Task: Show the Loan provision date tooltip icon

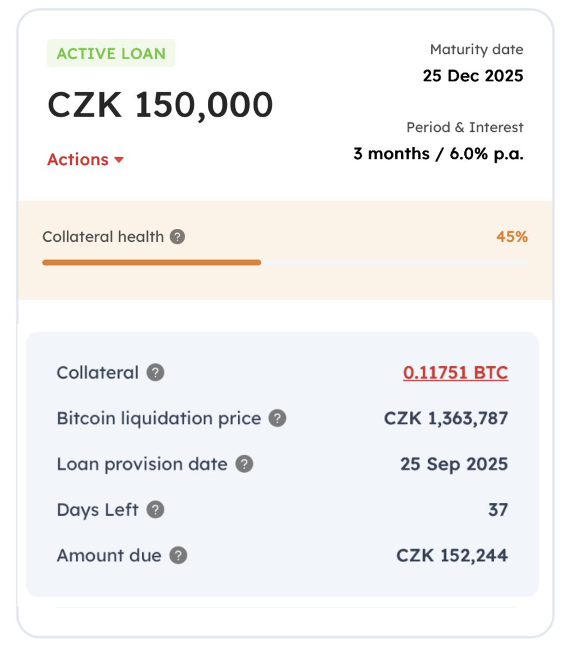Action: click(244, 464)
